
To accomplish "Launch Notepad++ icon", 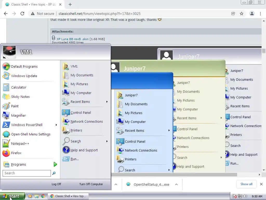I will pos(6,143).
